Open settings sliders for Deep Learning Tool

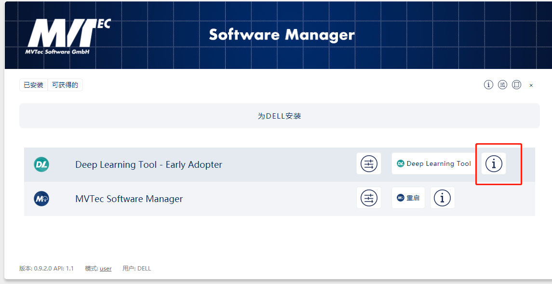[368, 163]
